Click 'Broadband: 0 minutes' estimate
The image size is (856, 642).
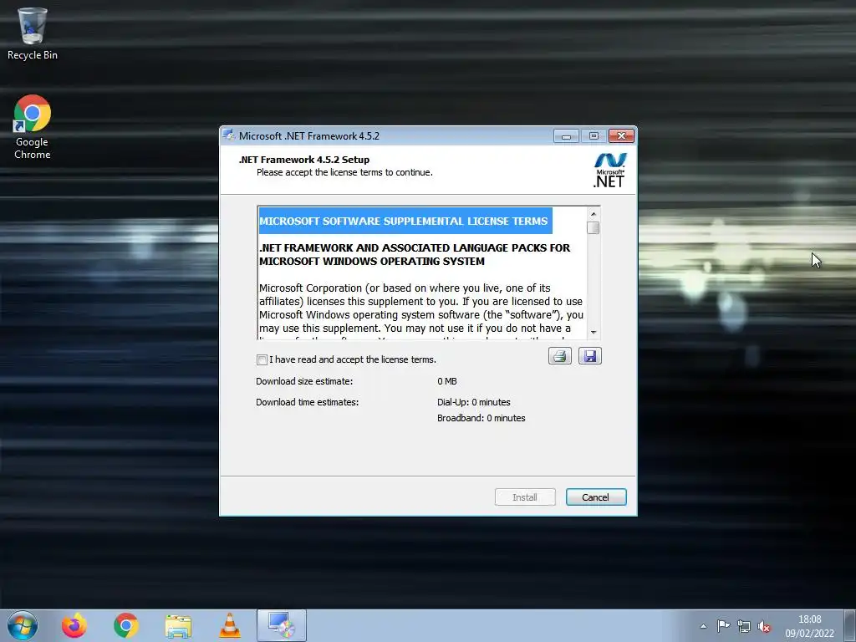[481, 418]
